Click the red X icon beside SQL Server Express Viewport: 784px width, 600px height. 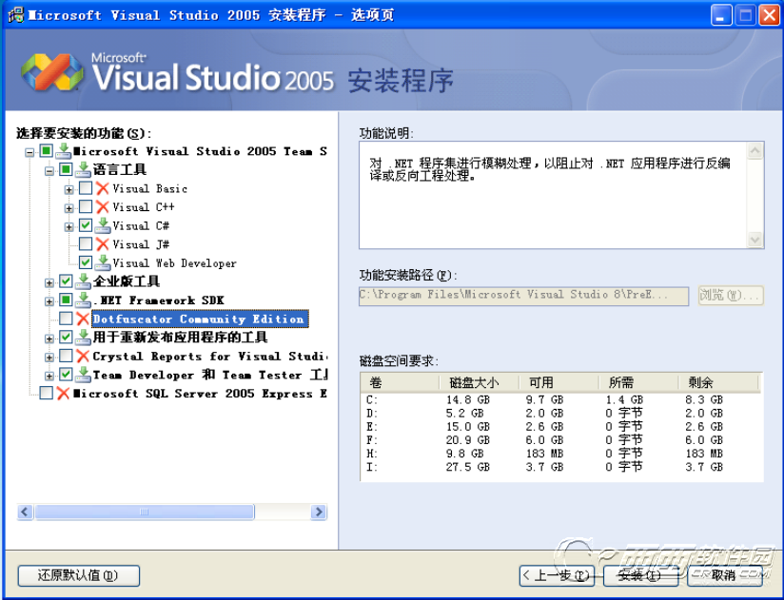coord(64,394)
